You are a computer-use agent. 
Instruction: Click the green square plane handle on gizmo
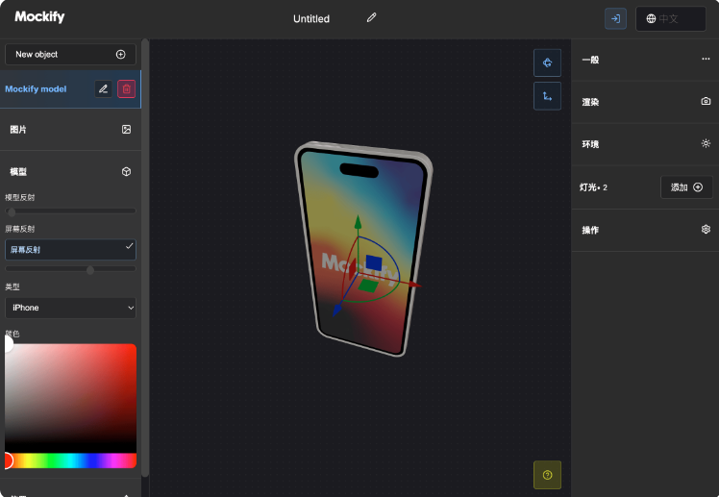(x=368, y=286)
